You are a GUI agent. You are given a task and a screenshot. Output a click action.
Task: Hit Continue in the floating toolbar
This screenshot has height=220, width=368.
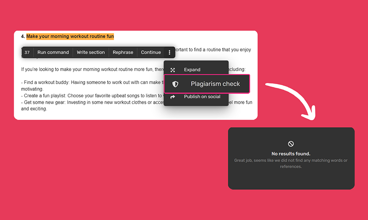tap(151, 52)
